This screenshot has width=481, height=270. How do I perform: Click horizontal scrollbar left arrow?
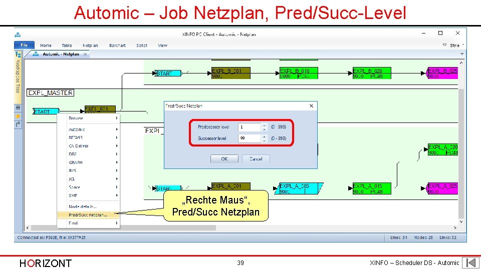(x=28, y=228)
